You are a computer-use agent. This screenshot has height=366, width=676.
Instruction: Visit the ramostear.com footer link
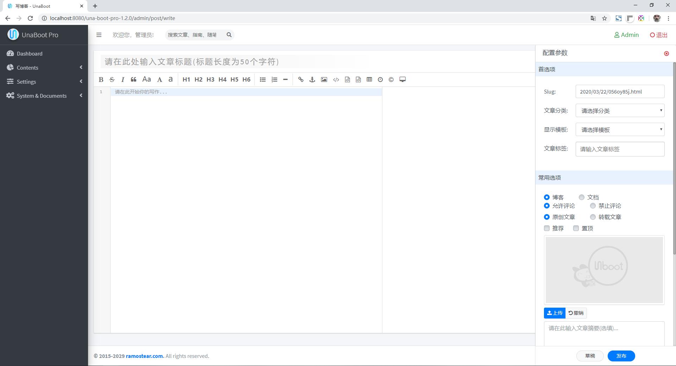pos(145,356)
